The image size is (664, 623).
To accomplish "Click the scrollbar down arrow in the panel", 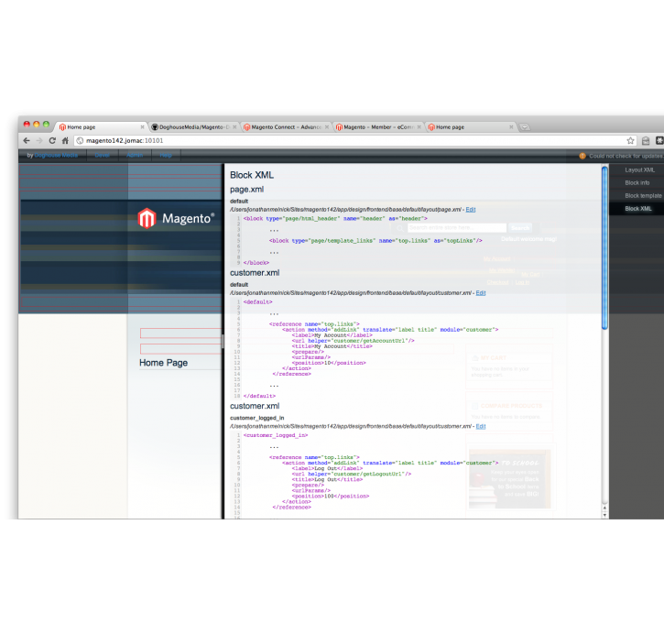I will coord(604,516).
